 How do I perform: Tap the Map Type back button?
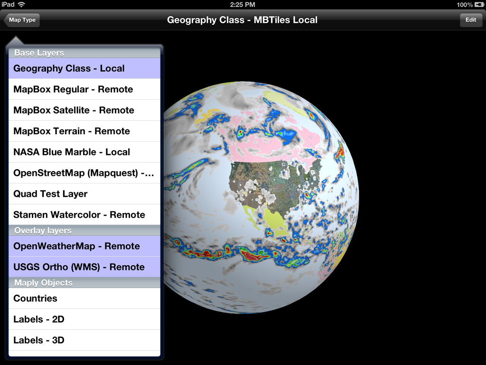pos(22,20)
